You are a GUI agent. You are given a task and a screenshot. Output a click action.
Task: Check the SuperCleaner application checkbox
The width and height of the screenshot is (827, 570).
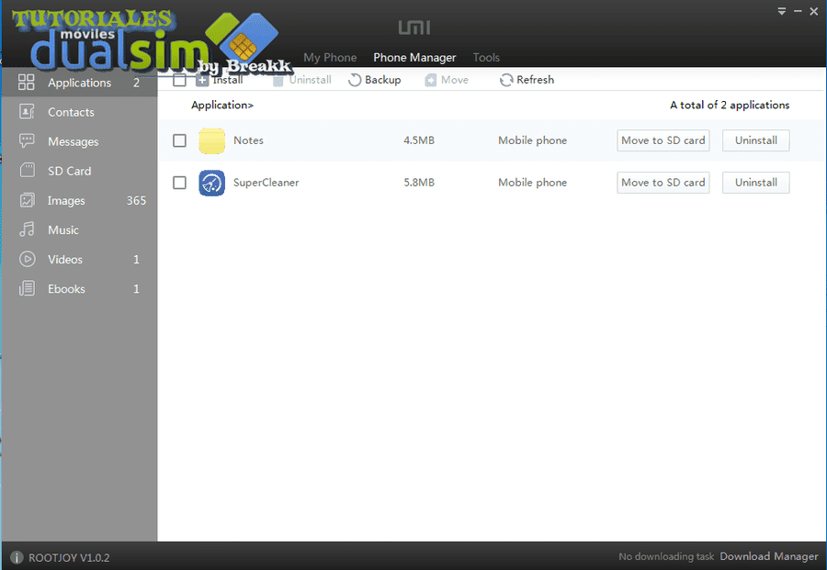tap(179, 183)
